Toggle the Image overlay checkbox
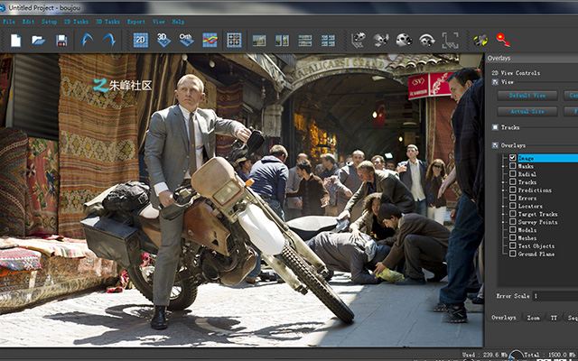The width and height of the screenshot is (578, 361). [x=512, y=158]
